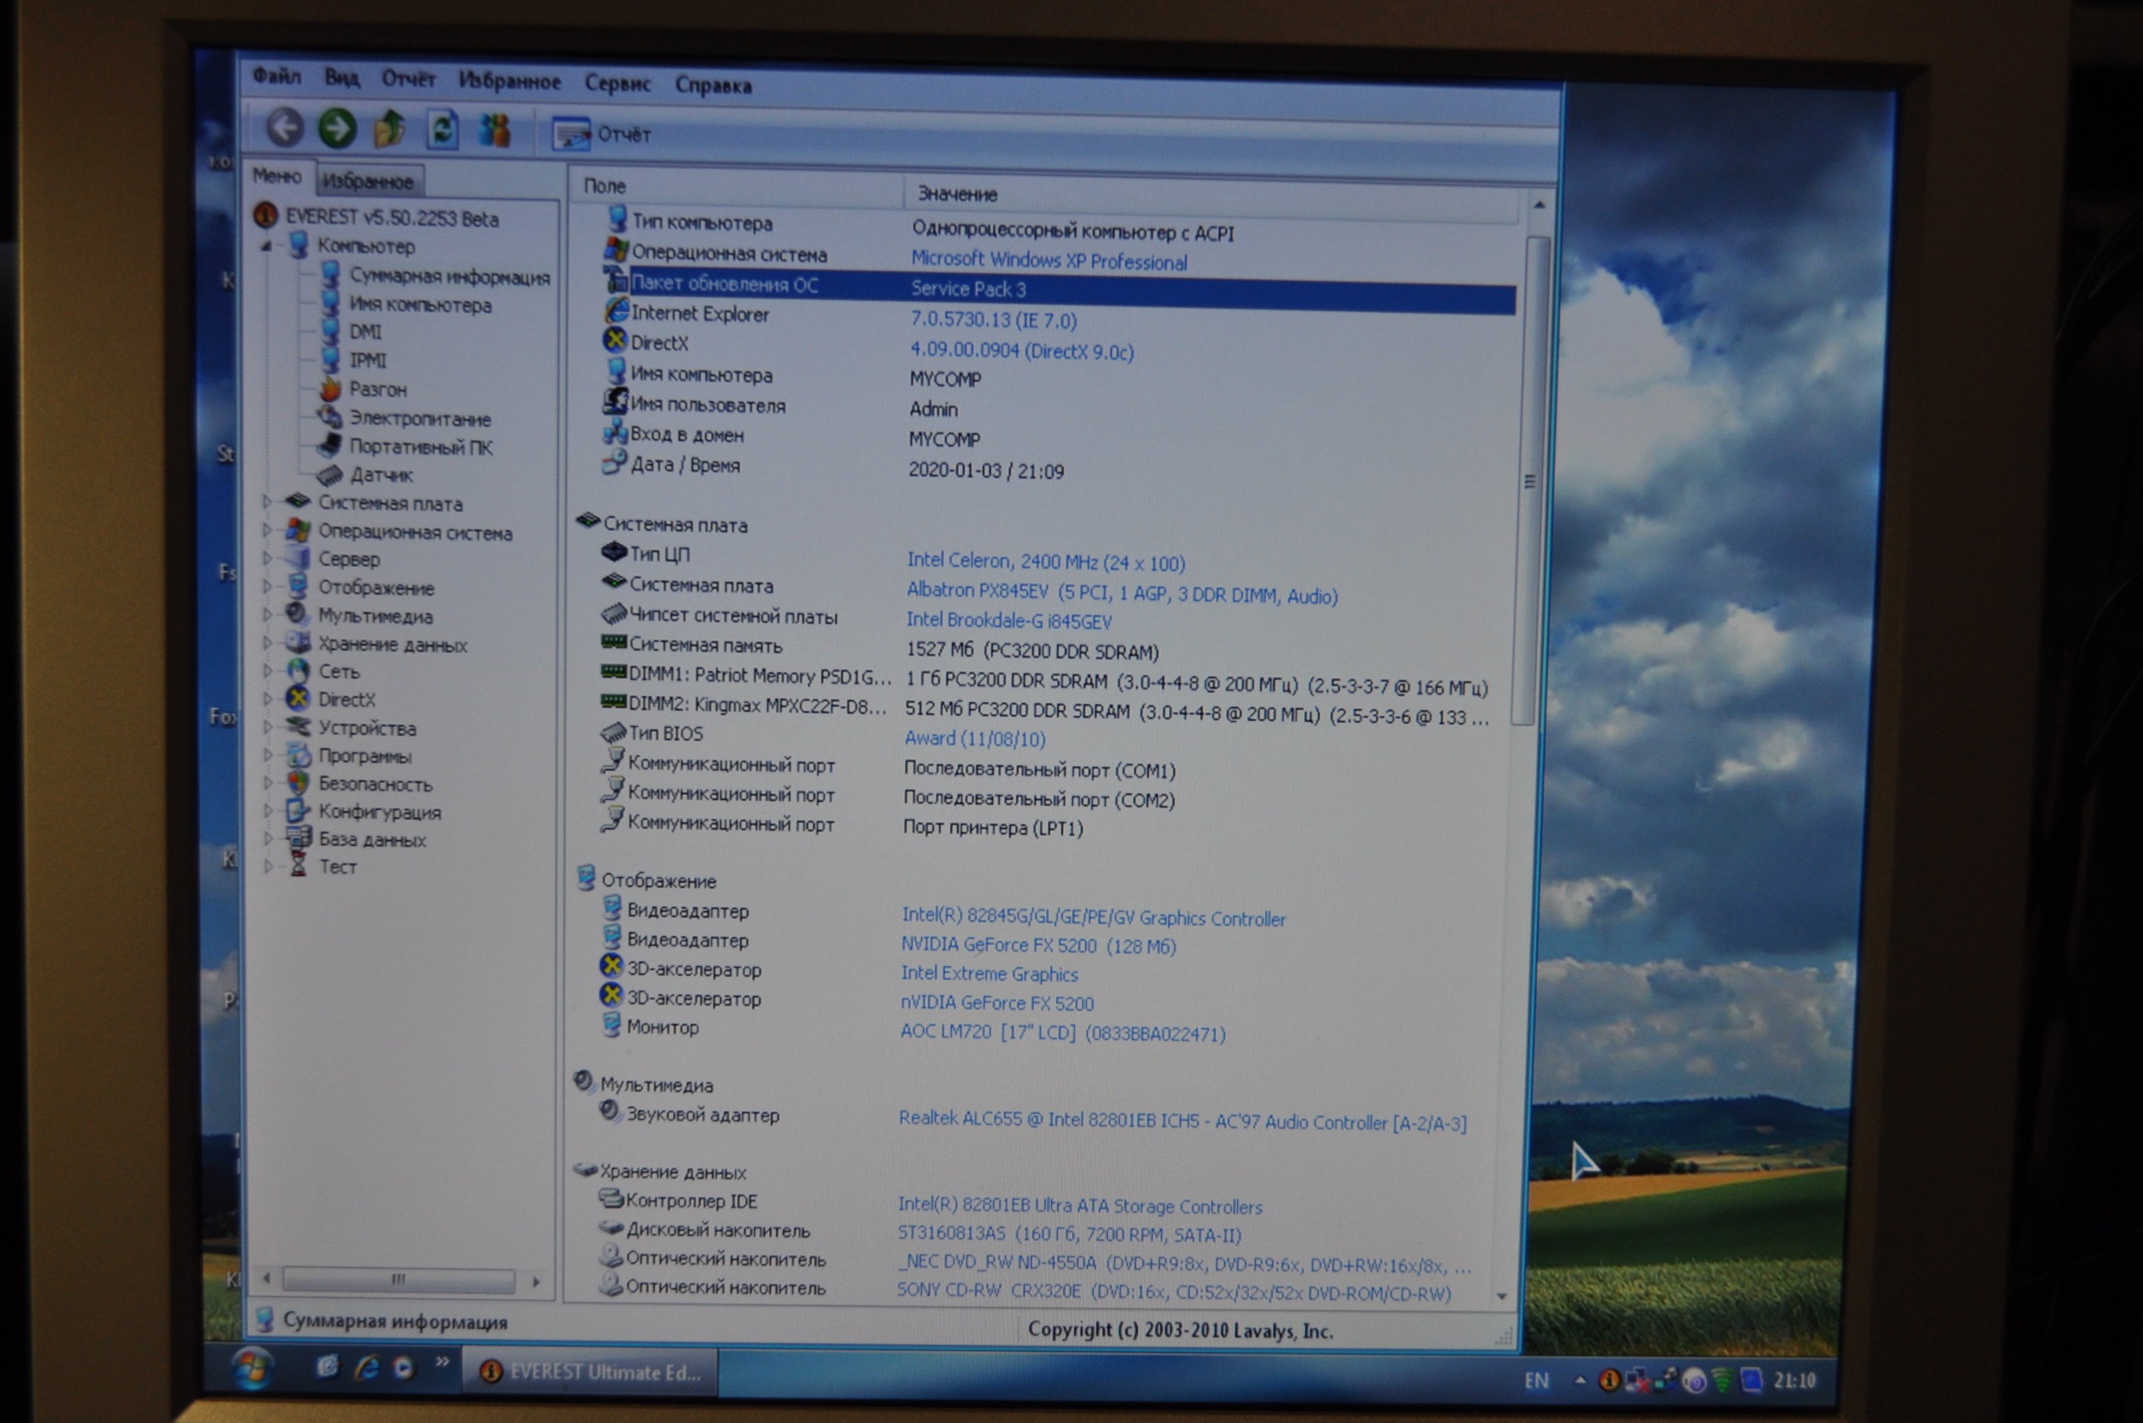The image size is (2143, 1423).
Task: Click the users toolbar icon
Action: (x=494, y=131)
